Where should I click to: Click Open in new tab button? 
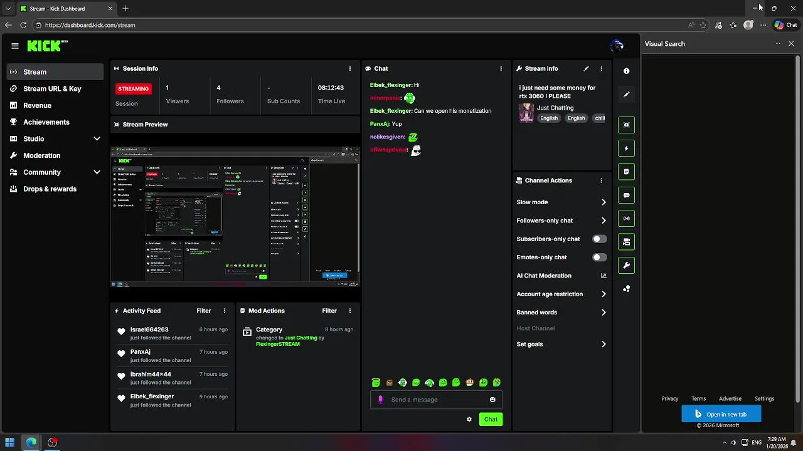[x=721, y=414]
